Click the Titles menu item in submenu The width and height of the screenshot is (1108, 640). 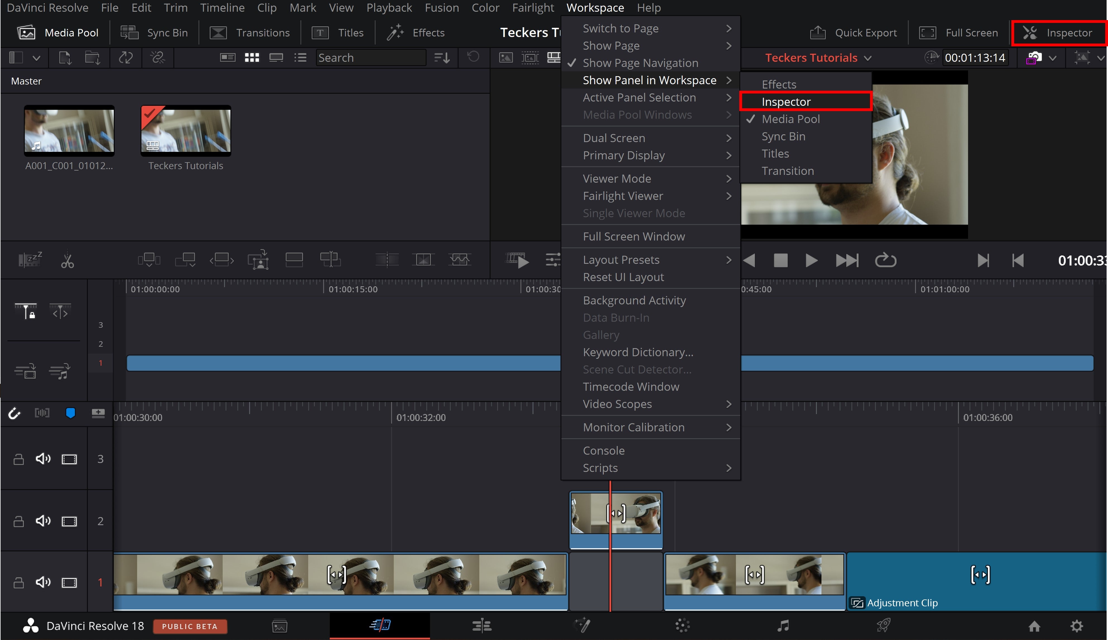pyautogui.click(x=775, y=153)
